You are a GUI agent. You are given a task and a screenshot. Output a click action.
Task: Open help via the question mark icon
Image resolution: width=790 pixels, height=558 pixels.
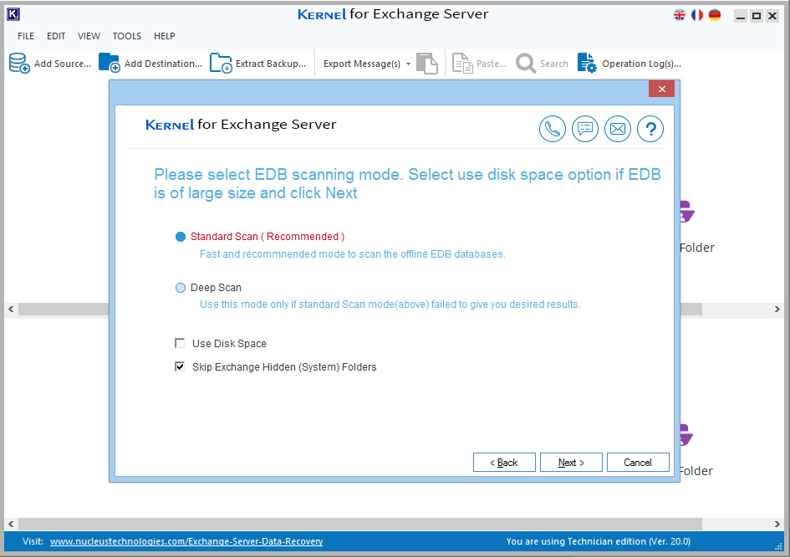point(650,129)
